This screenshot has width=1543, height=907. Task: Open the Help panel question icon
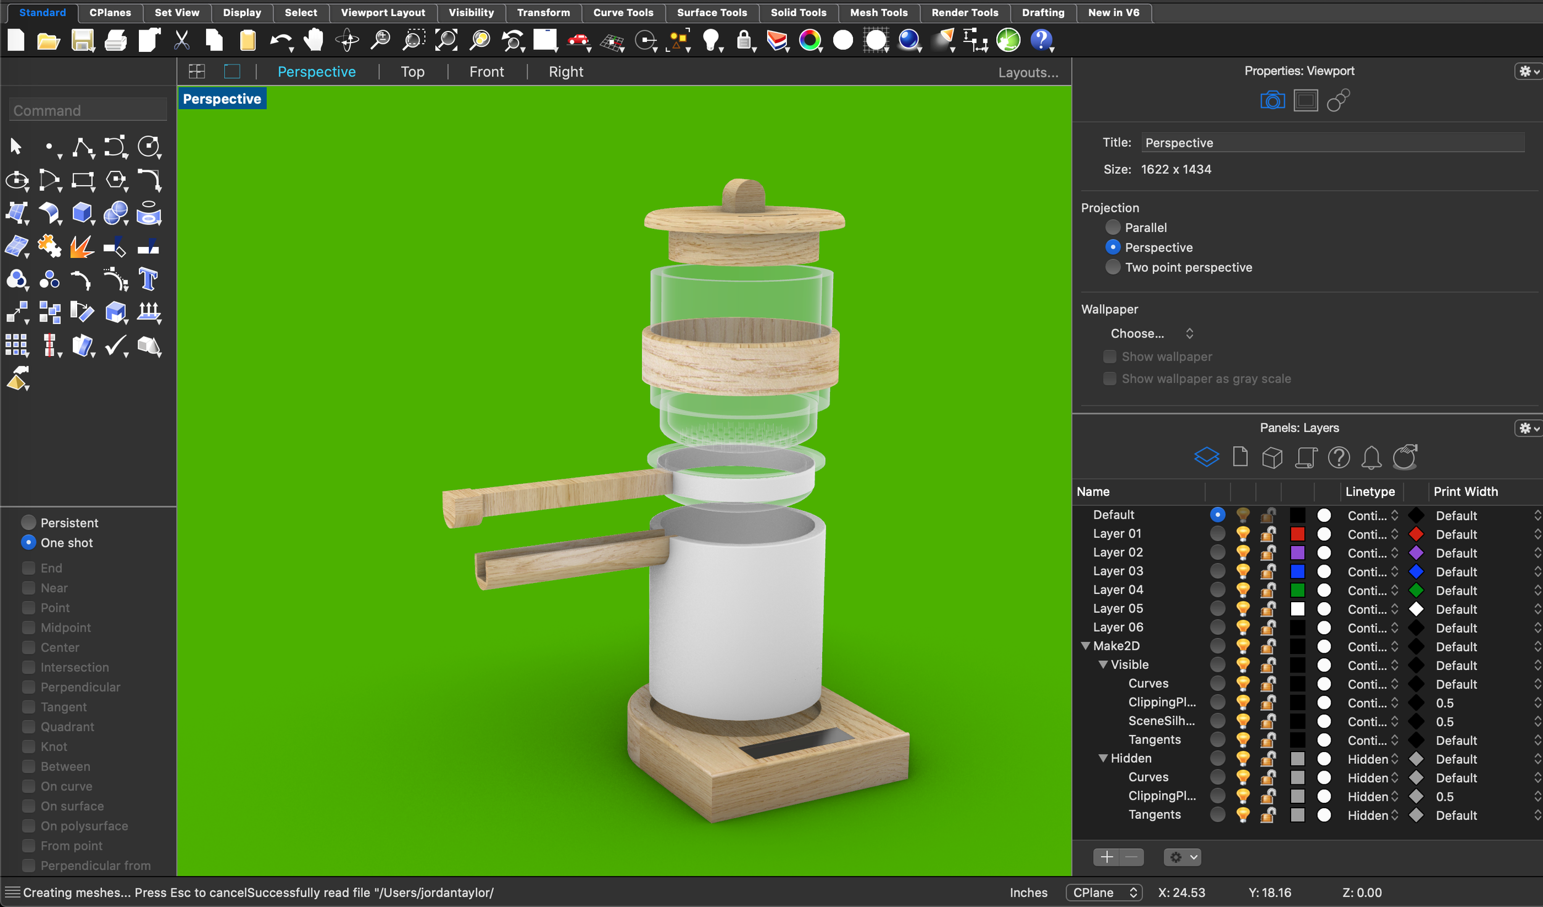tap(1338, 457)
